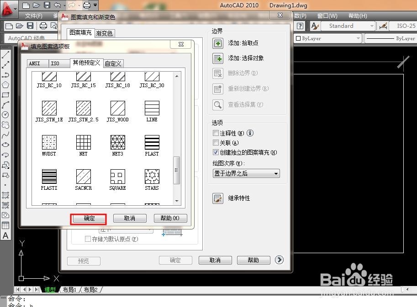Click the Text Style icon

coord(315,26)
